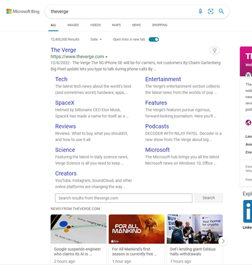This screenshot has width=252, height=265.
Task: Click the lightbulb insights icon
Action: (214, 50)
